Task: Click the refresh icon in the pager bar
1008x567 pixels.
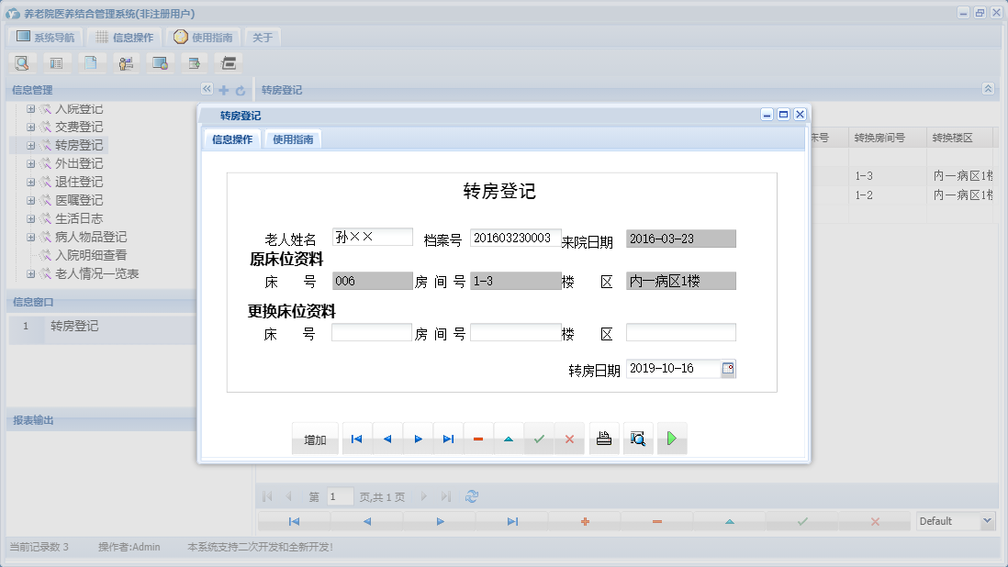Action: [x=472, y=495]
